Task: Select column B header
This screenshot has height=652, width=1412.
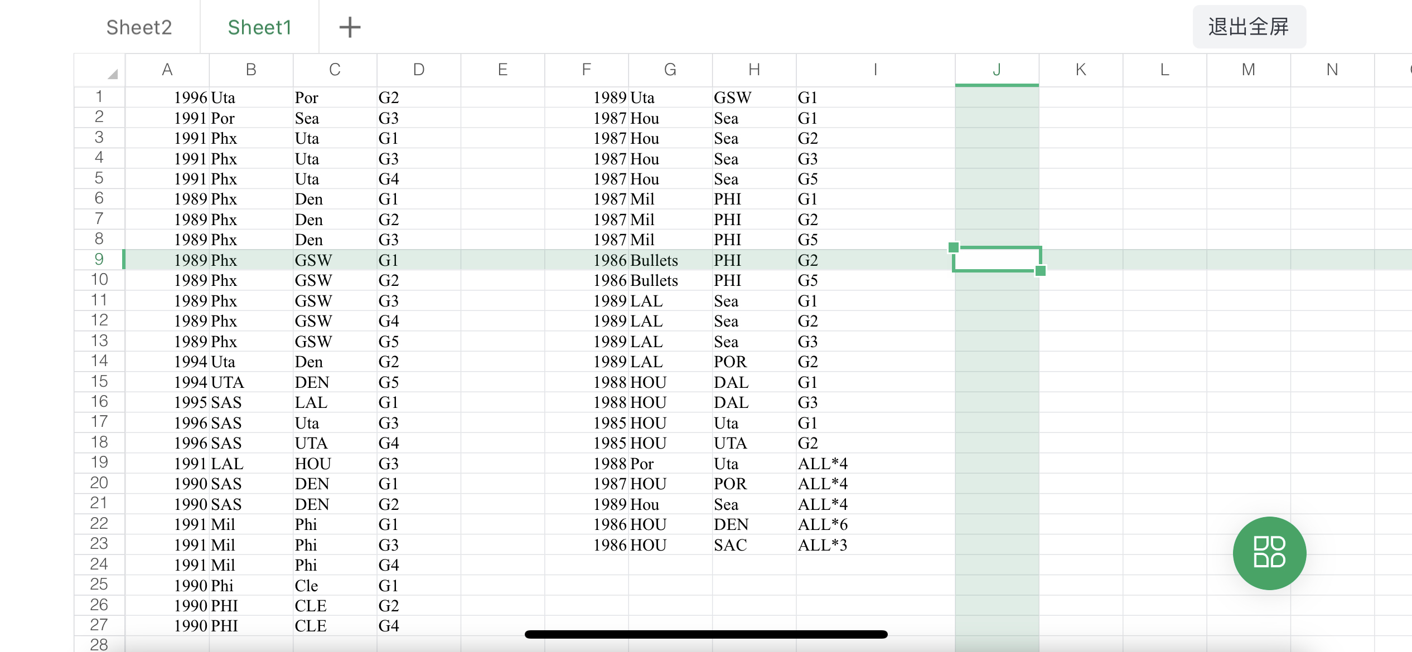Action: [x=251, y=70]
